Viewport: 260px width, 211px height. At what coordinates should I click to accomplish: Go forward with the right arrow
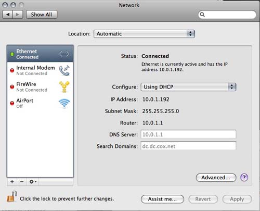(18, 15)
